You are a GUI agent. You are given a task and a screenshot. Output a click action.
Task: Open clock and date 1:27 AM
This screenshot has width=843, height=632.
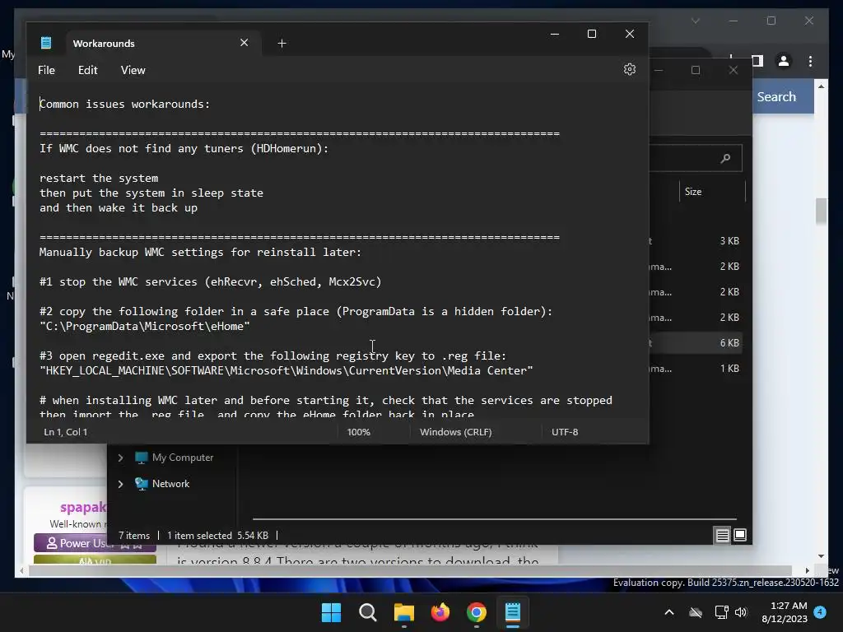785,612
